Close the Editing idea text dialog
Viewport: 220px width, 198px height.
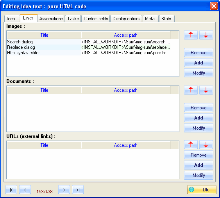tap(214, 6)
